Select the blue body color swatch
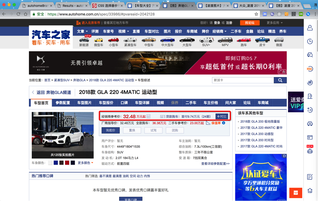This screenshot has width=318, height=201. [x=56, y=163]
